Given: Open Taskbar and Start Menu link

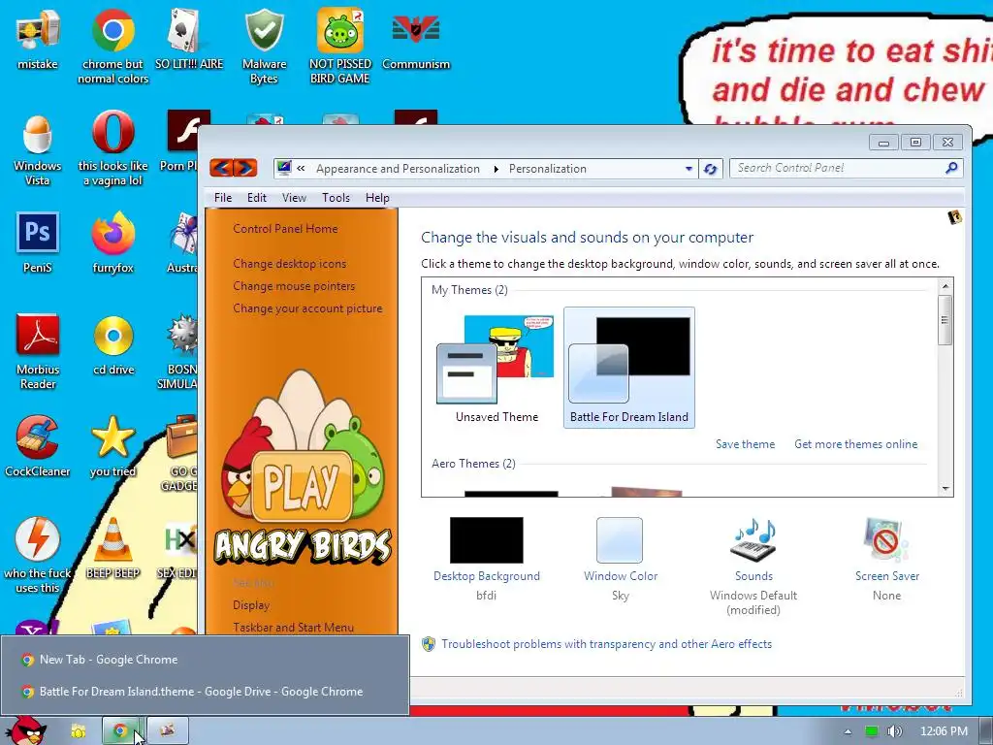Looking at the screenshot, I should [x=293, y=628].
